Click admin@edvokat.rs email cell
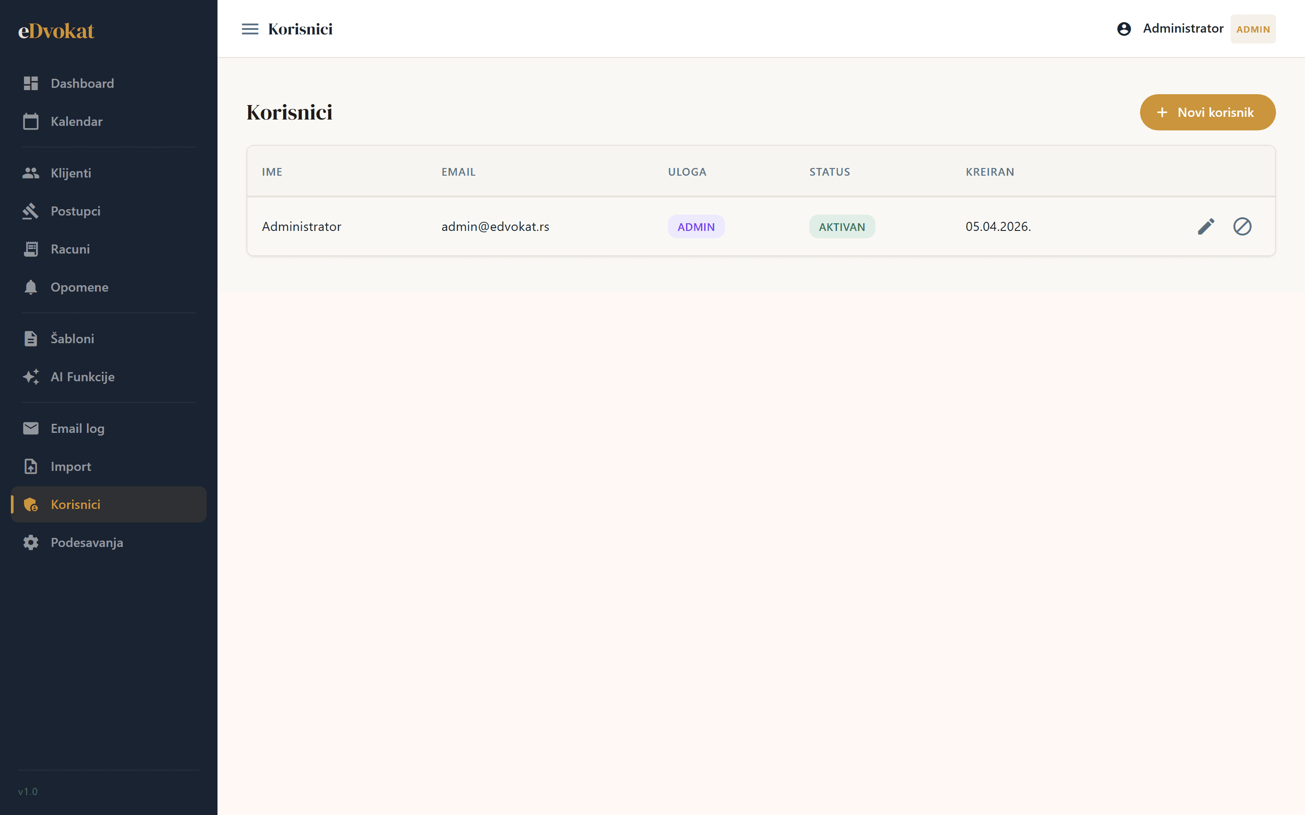Screen dimensions: 1305x815 click(495, 226)
